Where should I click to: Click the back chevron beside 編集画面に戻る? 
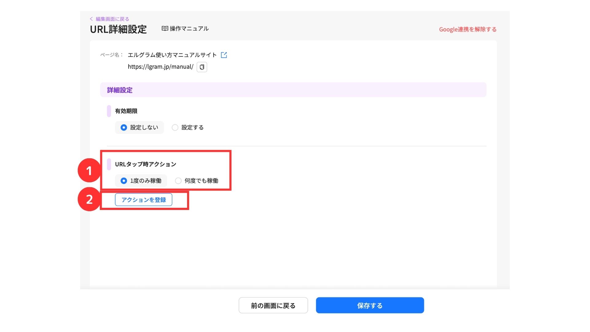point(91,19)
